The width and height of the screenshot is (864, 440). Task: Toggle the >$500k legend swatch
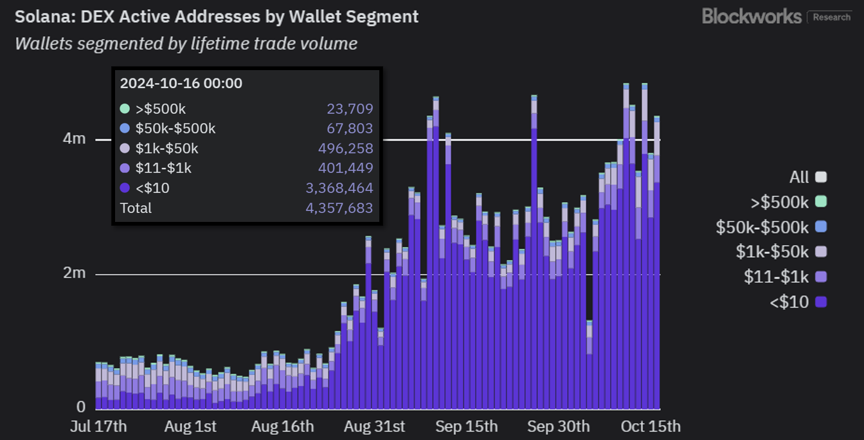click(x=821, y=201)
